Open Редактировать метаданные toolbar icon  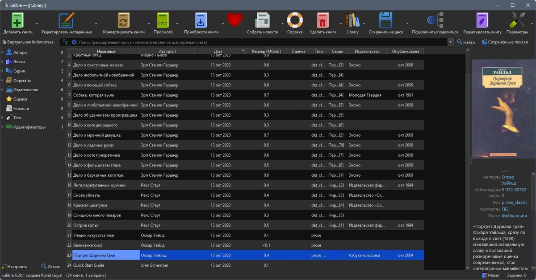tap(67, 21)
